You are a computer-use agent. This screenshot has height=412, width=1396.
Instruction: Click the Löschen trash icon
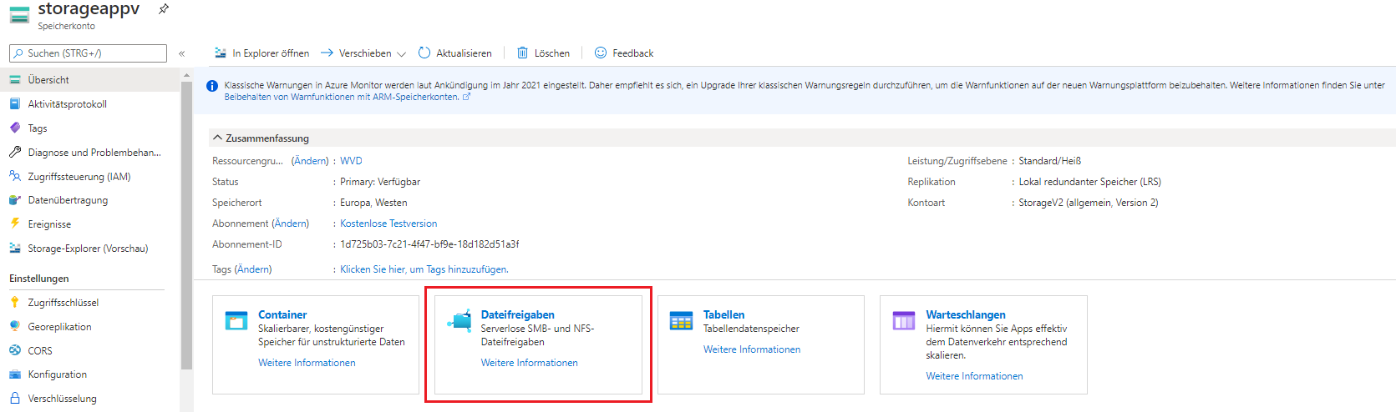click(522, 53)
